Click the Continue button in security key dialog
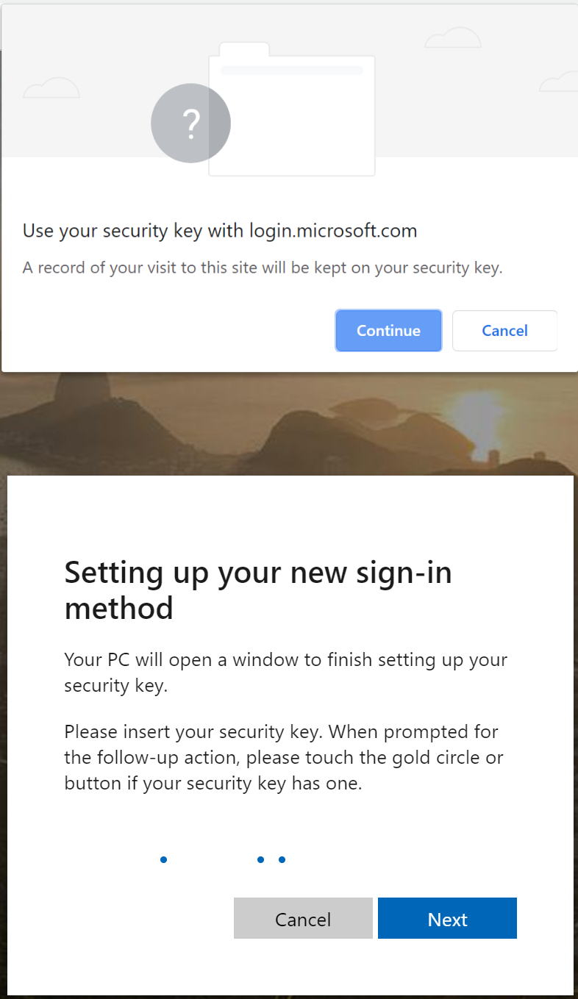 click(x=388, y=331)
